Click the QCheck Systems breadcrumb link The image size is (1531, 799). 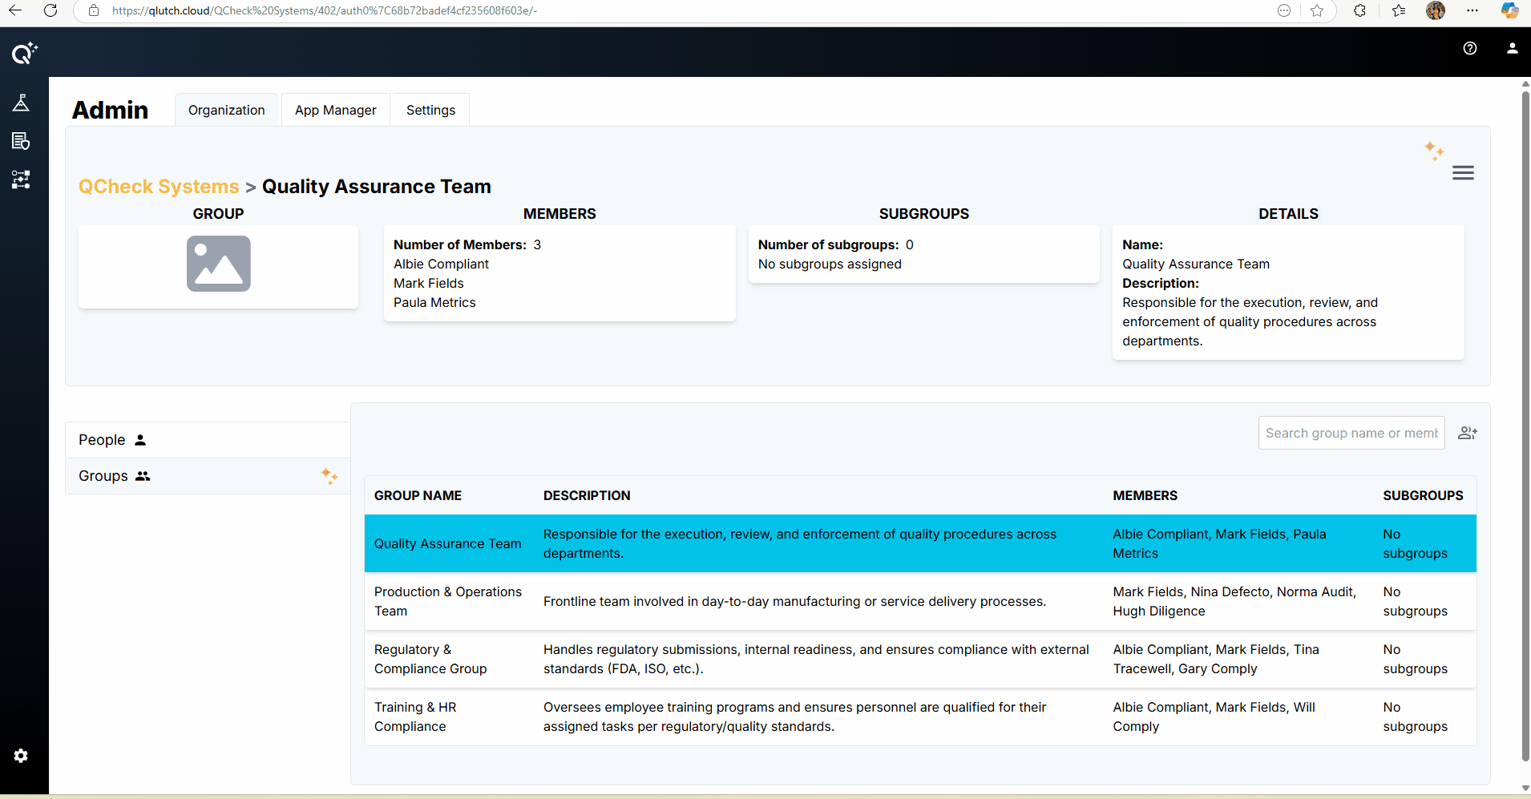(159, 187)
